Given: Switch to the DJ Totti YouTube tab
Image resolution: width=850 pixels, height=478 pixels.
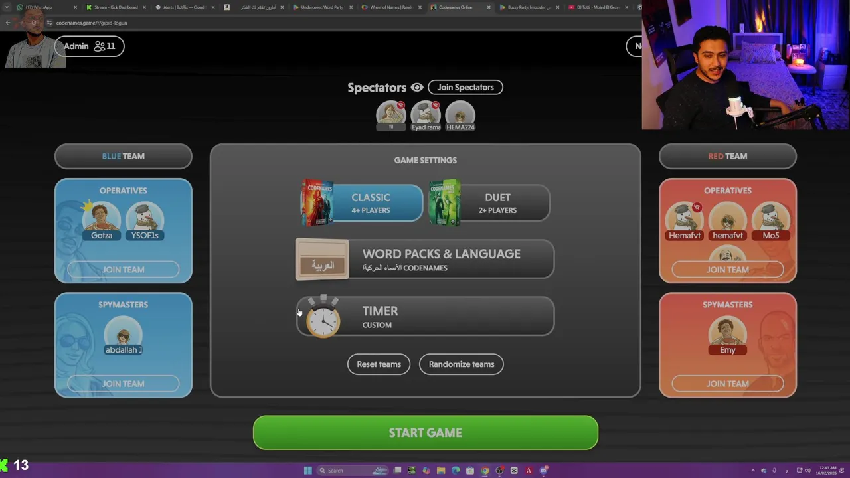Looking at the screenshot, I should (598, 7).
